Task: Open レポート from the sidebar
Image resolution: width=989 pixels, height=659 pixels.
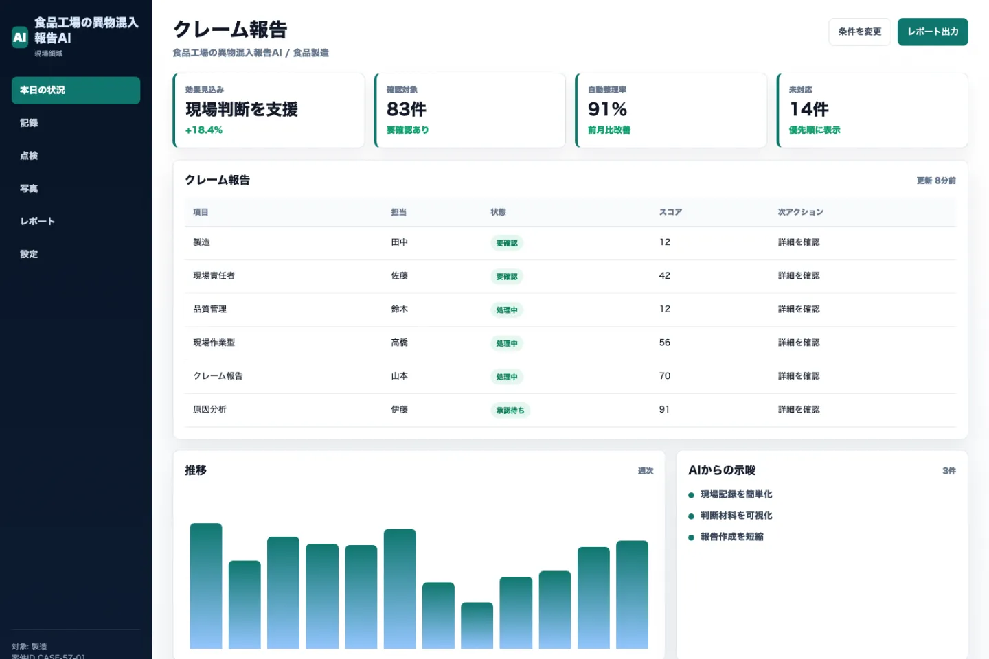Action: [x=76, y=221]
